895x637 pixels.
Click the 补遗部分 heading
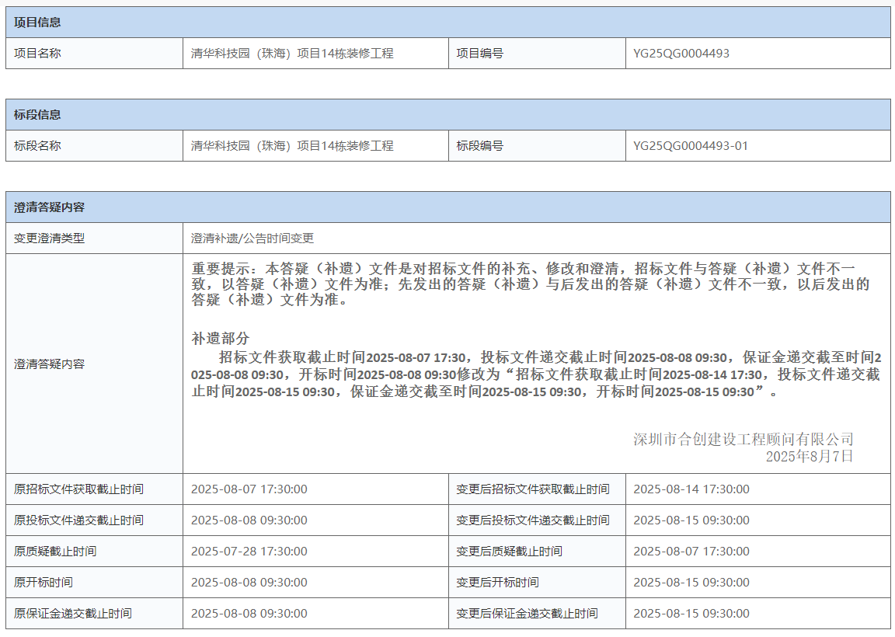coord(221,338)
